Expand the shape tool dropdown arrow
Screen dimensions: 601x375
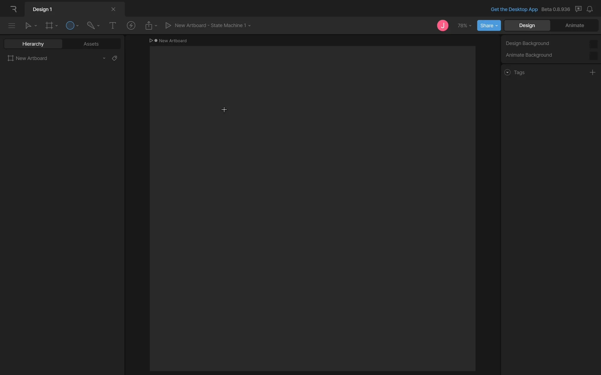[77, 26]
